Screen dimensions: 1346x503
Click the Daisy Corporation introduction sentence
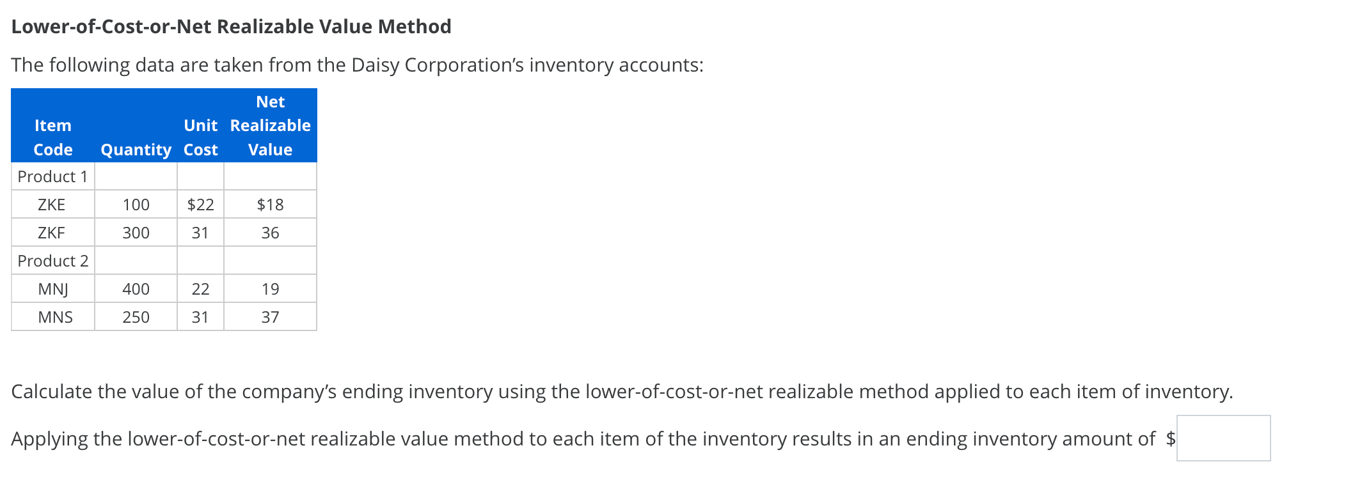point(357,65)
